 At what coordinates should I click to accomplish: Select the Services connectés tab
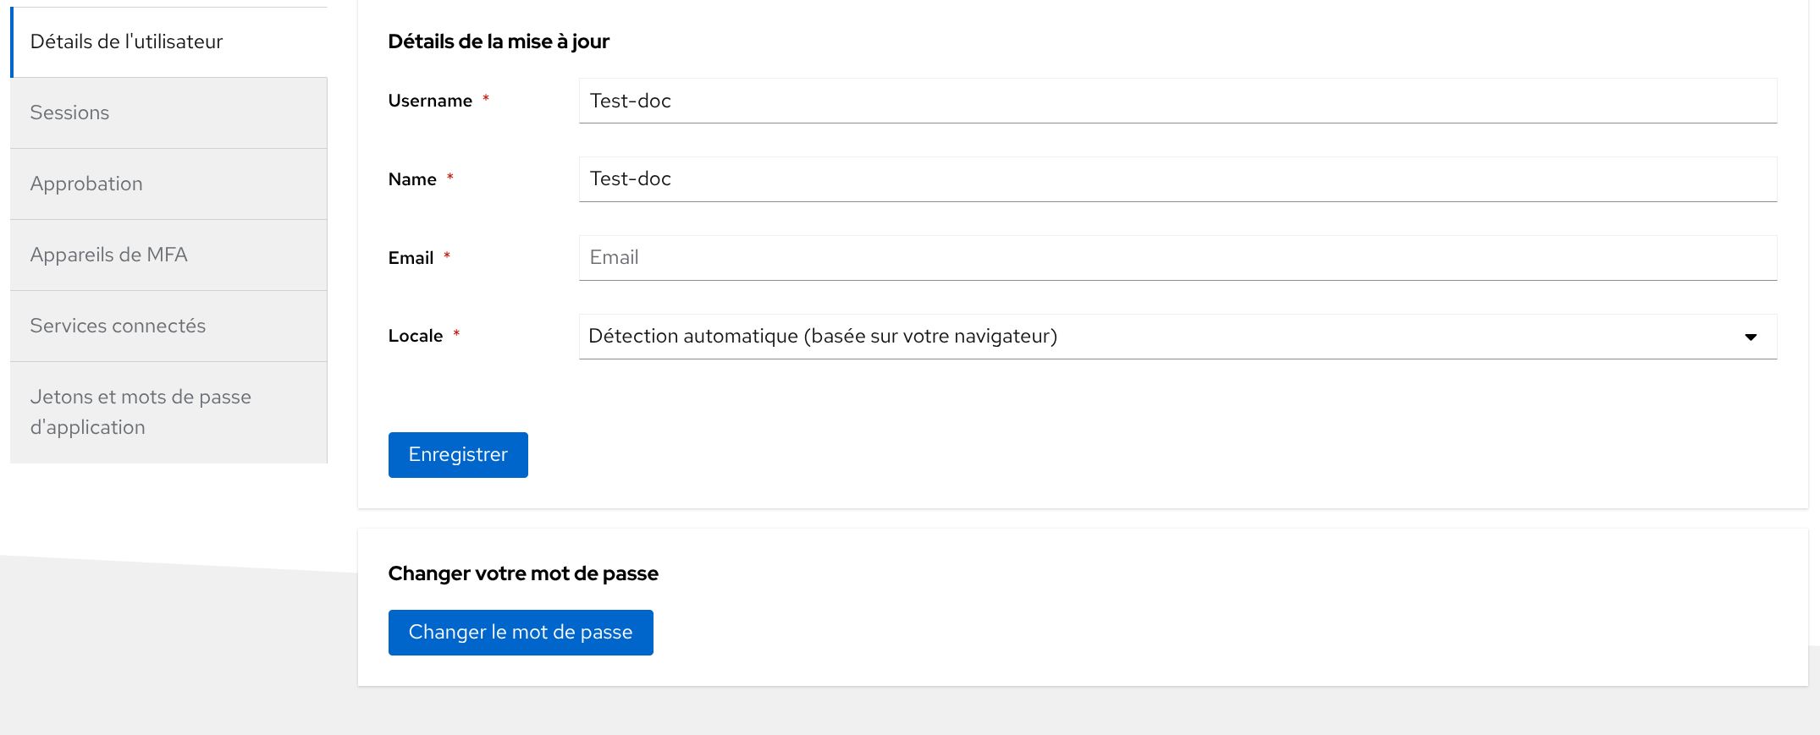pos(118,326)
